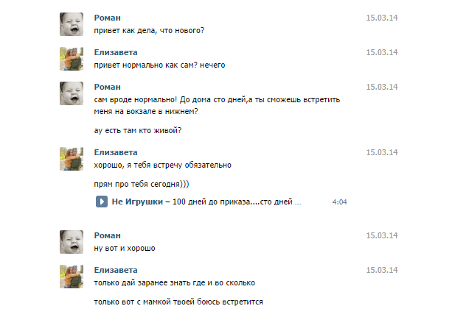Open Елизавета's avatar next to только дай заранее

(72, 277)
